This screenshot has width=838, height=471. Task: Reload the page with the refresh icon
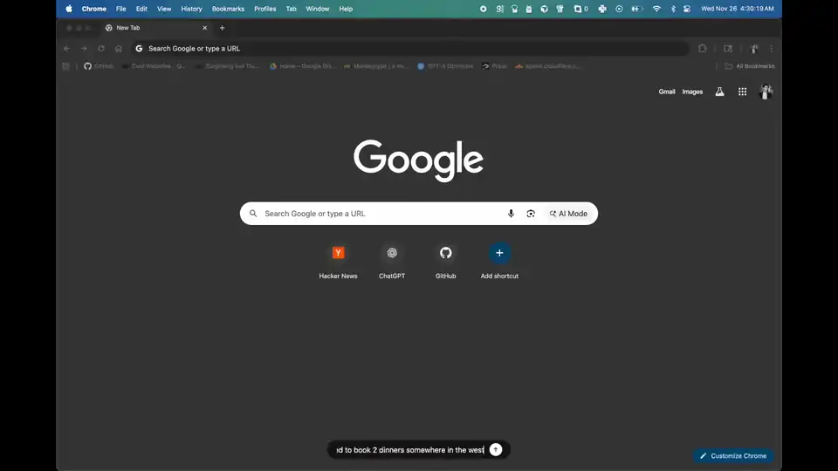(101, 49)
